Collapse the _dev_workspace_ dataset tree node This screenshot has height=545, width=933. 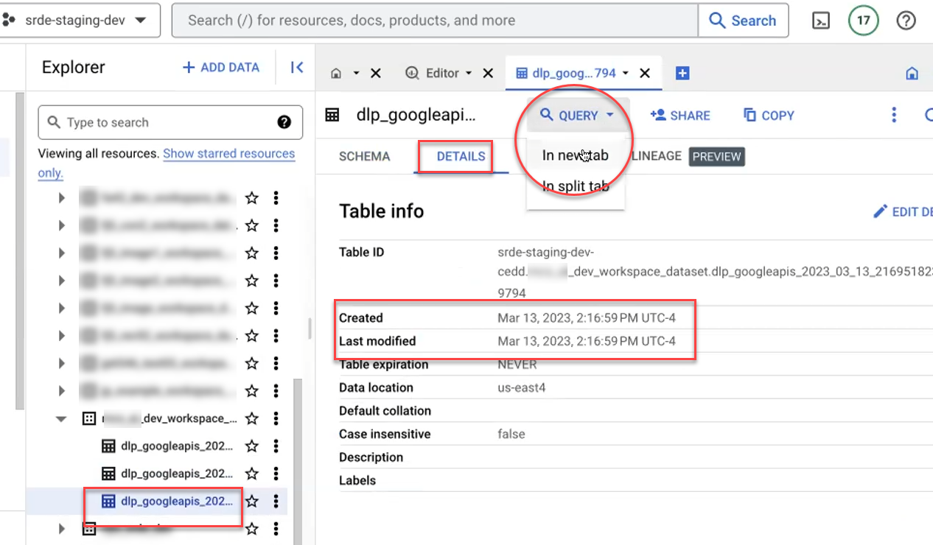[x=61, y=418]
